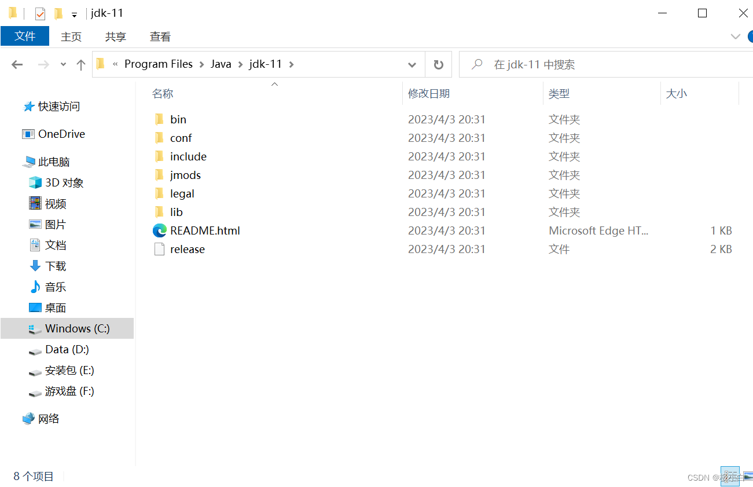Open the 文件 (File) tab
Image resolution: width=753 pixels, height=487 pixels.
pyautogui.click(x=25, y=36)
